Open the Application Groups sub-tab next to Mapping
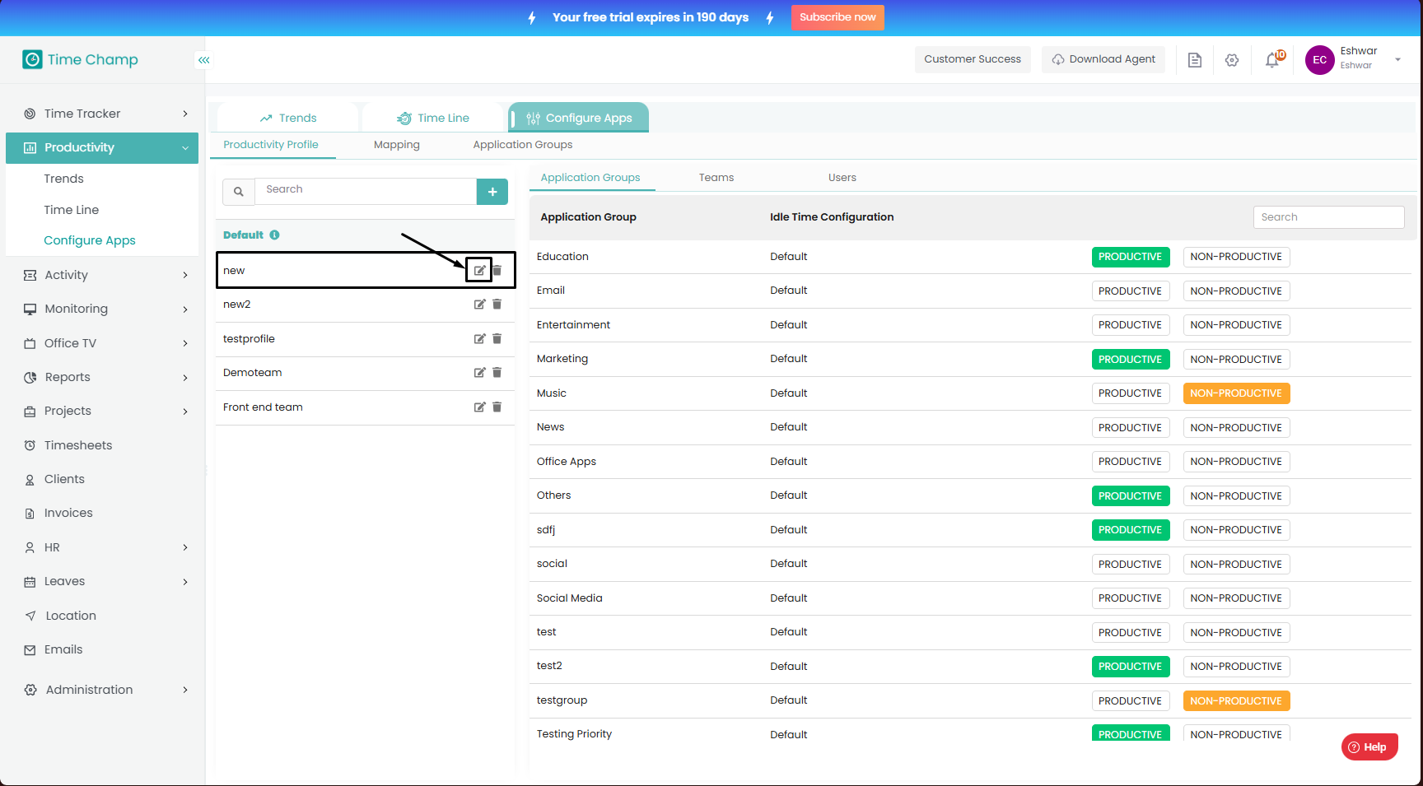1423x786 pixels. coord(522,145)
